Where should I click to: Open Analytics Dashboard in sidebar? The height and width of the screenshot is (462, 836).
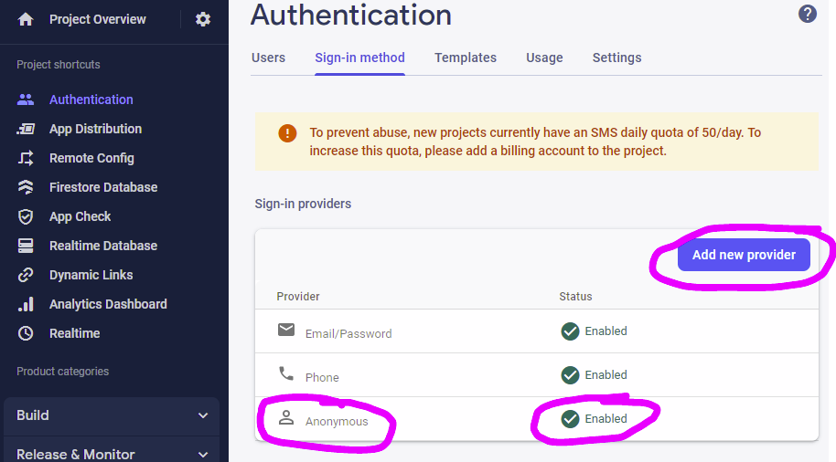[108, 304]
